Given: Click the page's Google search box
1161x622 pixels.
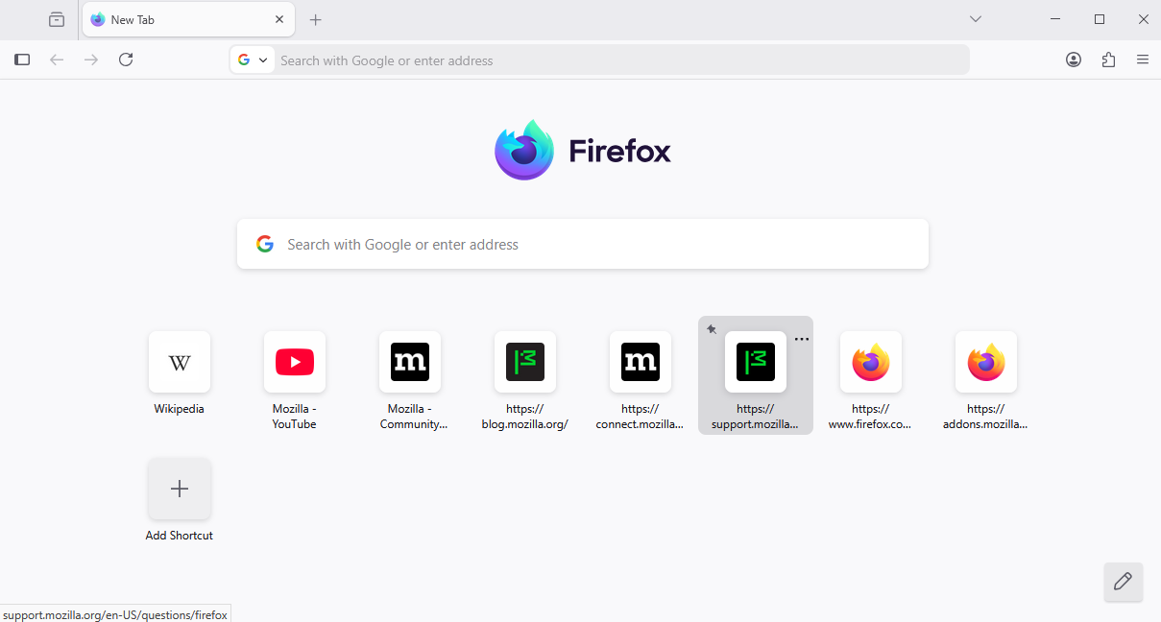Looking at the screenshot, I should click(x=583, y=244).
